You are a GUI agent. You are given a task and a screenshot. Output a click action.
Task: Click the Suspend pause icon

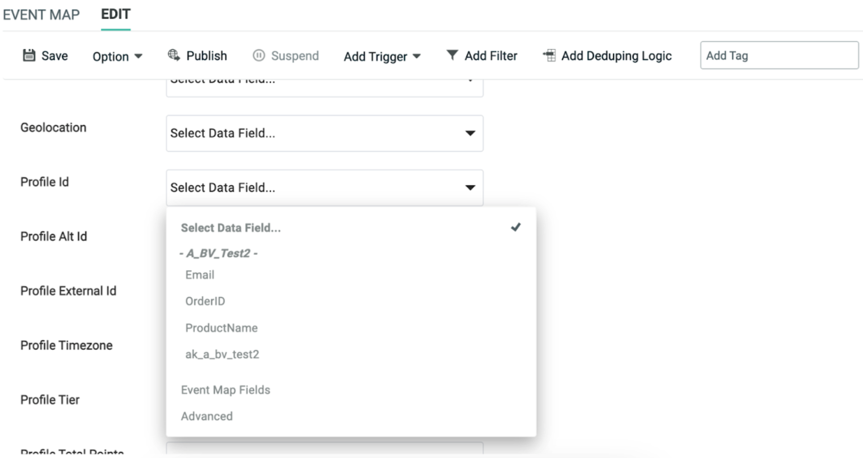(259, 56)
